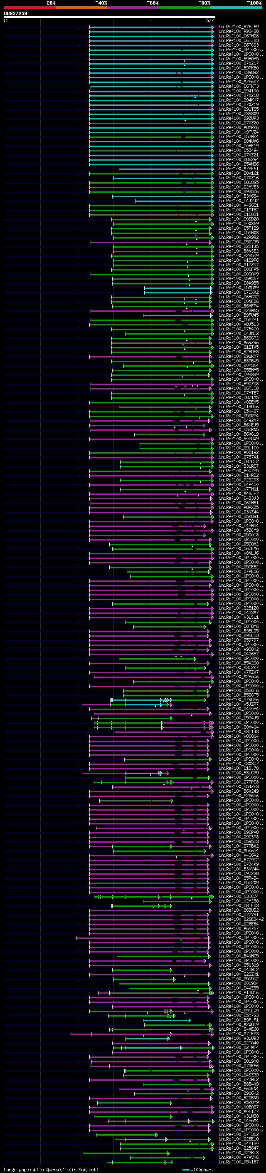Select UniRef100_Q9LIC0 entry
This screenshot has height=1173, width=266.
pyautogui.click(x=239, y=448)
